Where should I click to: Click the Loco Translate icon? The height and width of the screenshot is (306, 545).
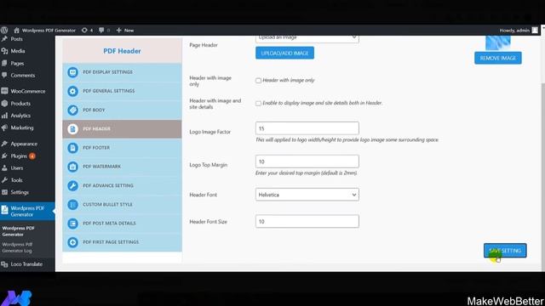coord(4,264)
